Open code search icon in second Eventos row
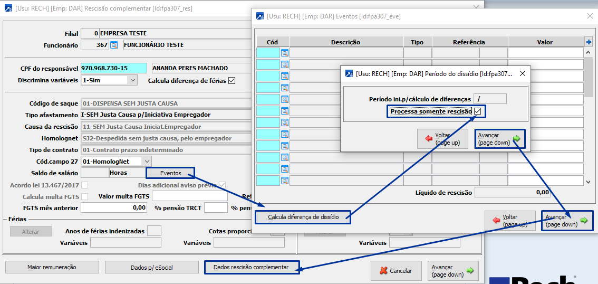The height and width of the screenshot is (284, 598). (x=285, y=64)
